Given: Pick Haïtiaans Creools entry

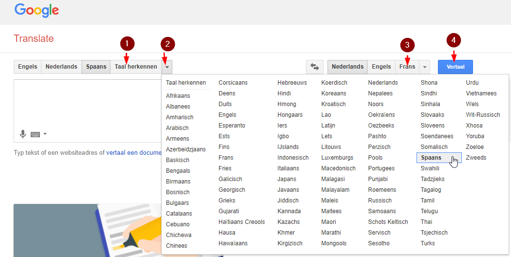Looking at the screenshot, I should pos(242,222).
